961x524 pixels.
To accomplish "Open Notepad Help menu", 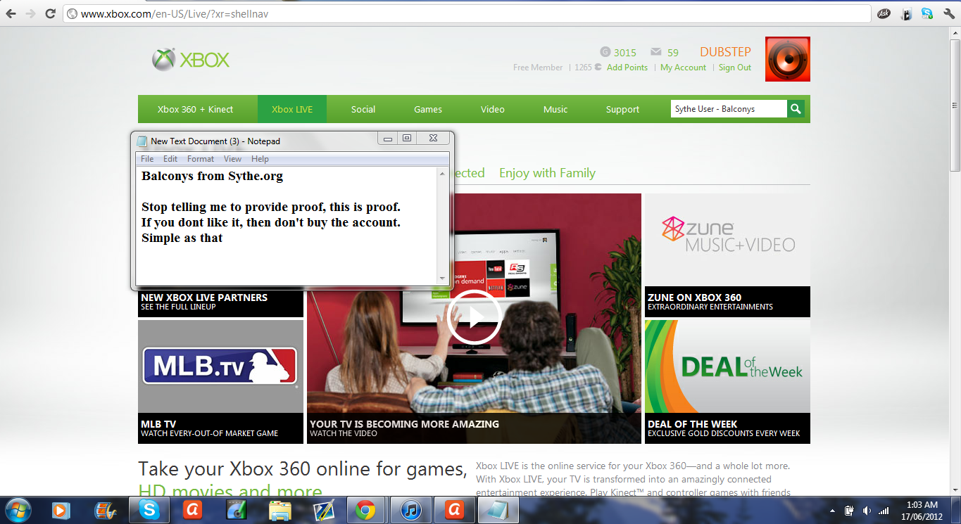I will 260,159.
